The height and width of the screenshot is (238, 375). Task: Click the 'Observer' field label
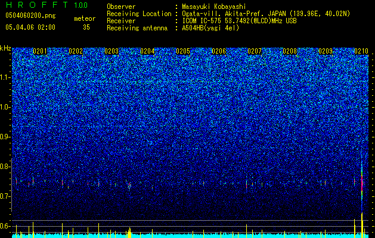(121, 7)
